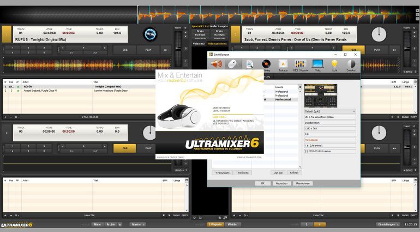The width and height of the screenshot is (420, 232).
Task: Click the Use Skin button
Action: point(278,172)
